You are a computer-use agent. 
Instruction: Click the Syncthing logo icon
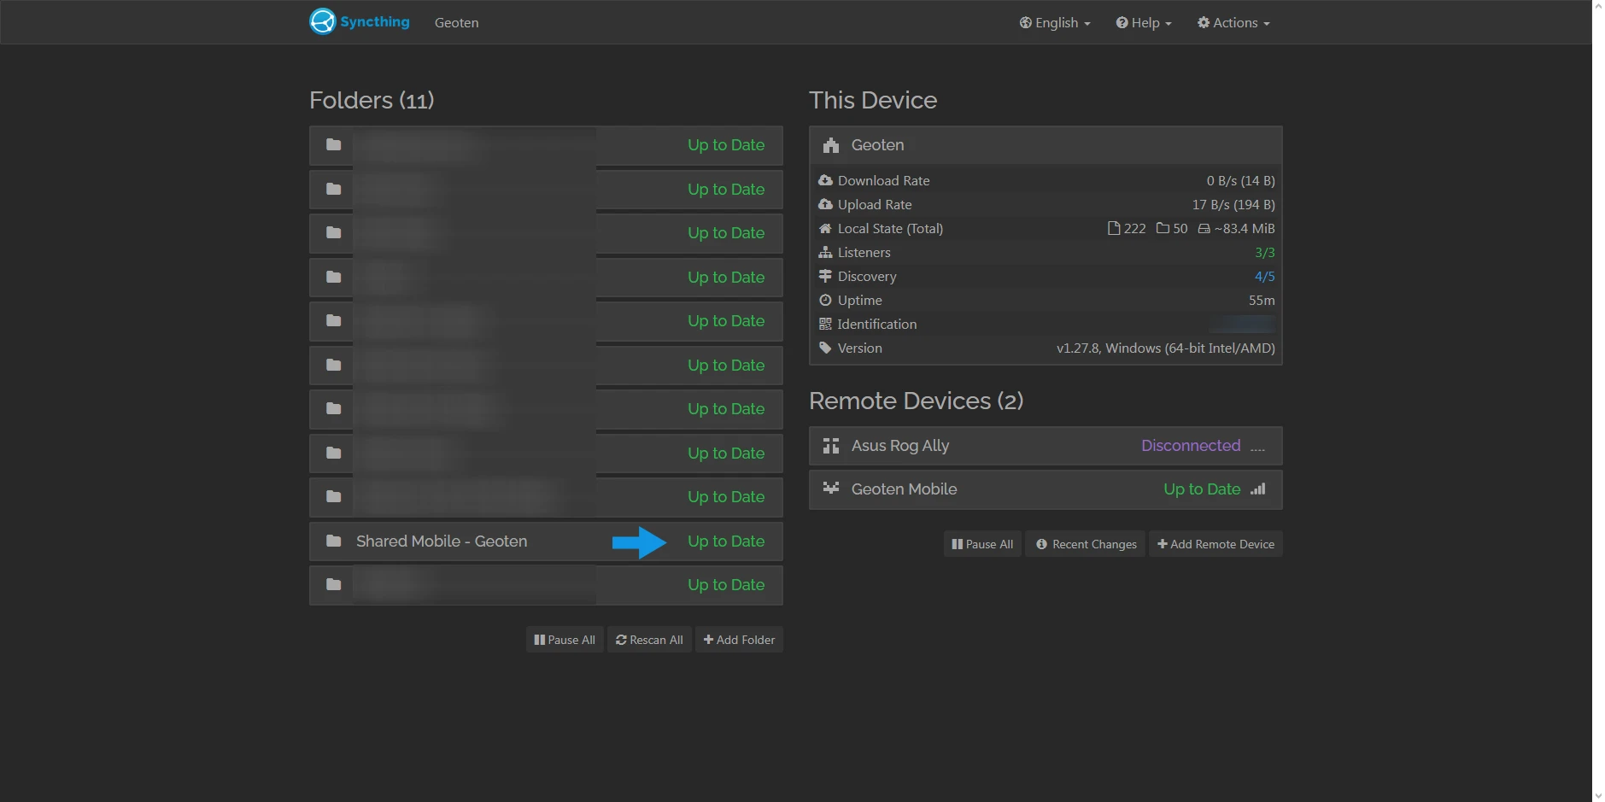click(x=323, y=21)
